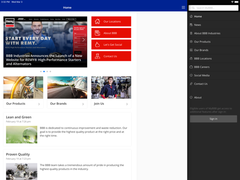The width and height of the screenshot is (240, 180).
Task: Open the Join Us factory worker photo
Action: 111,87
